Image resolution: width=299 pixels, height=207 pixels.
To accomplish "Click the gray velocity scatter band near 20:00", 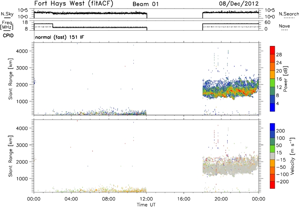I will [x=221, y=168].
